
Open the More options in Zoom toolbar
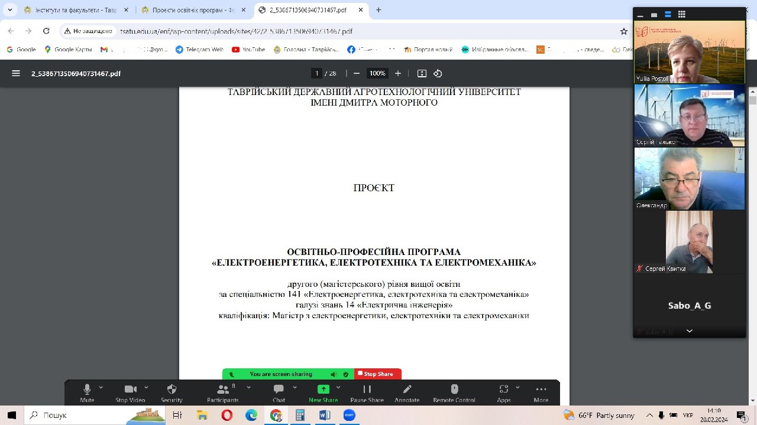coord(541,393)
